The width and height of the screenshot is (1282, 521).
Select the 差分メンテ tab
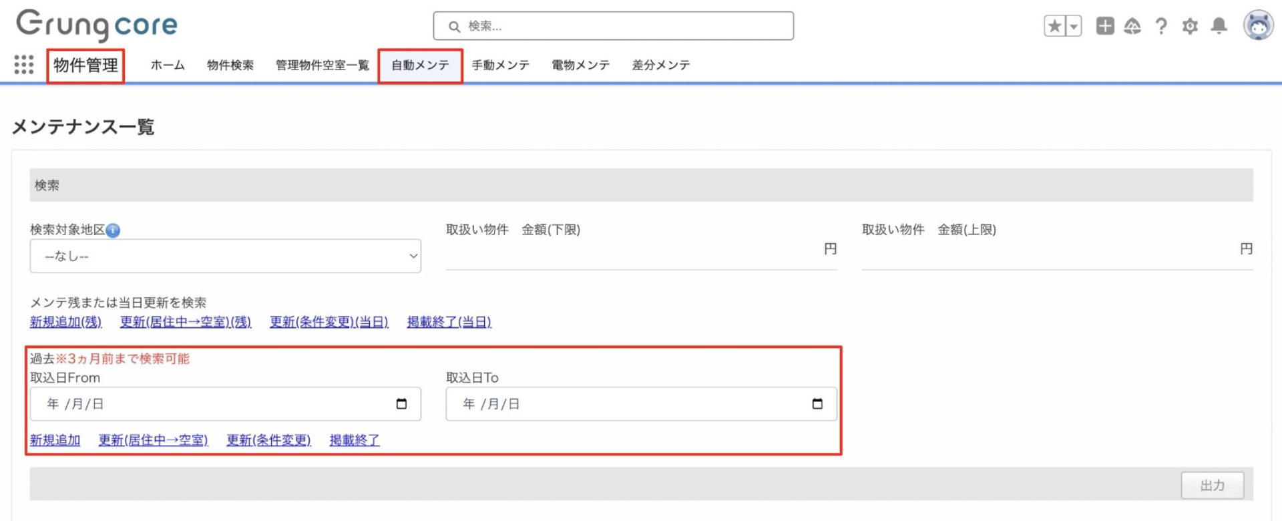tap(660, 65)
